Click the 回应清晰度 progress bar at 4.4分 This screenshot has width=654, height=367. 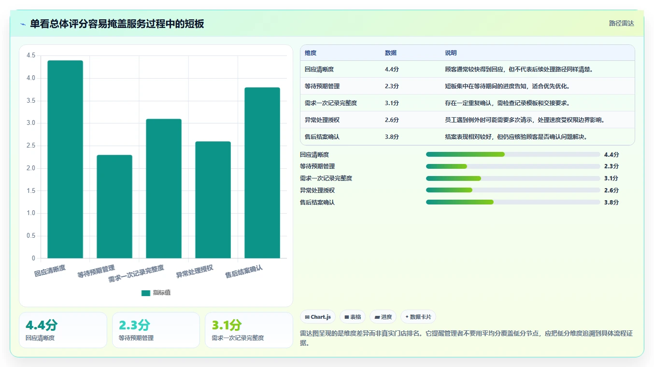pyautogui.click(x=513, y=154)
